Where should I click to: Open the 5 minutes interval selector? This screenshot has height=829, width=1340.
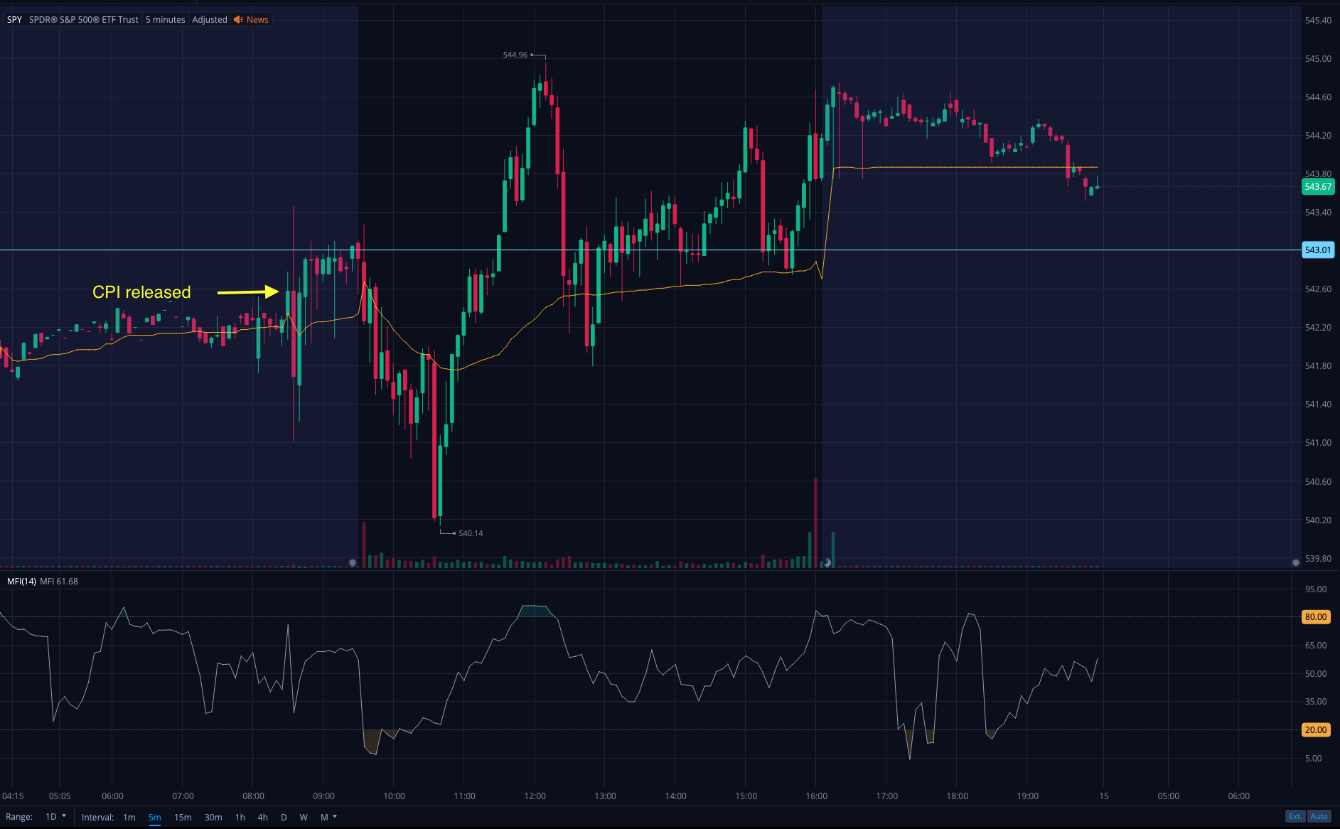[x=165, y=20]
